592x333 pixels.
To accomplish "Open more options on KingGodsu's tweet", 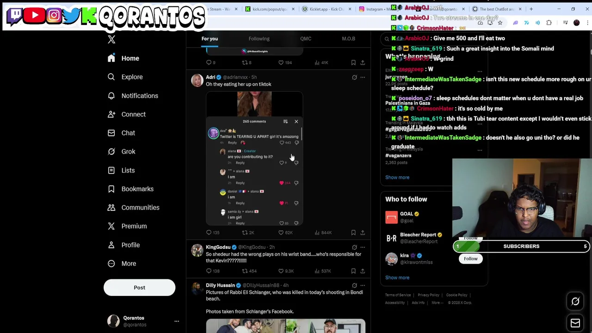I will click(363, 247).
